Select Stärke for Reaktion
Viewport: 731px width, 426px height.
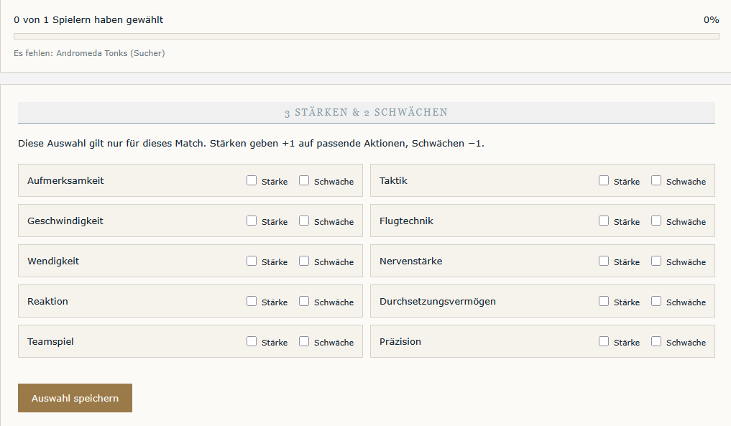tap(252, 301)
